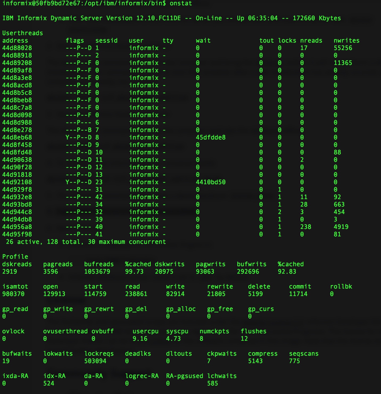This screenshot has height=394, width=381.
Task: Click the 'Profile' section heading
Action: tap(15, 257)
